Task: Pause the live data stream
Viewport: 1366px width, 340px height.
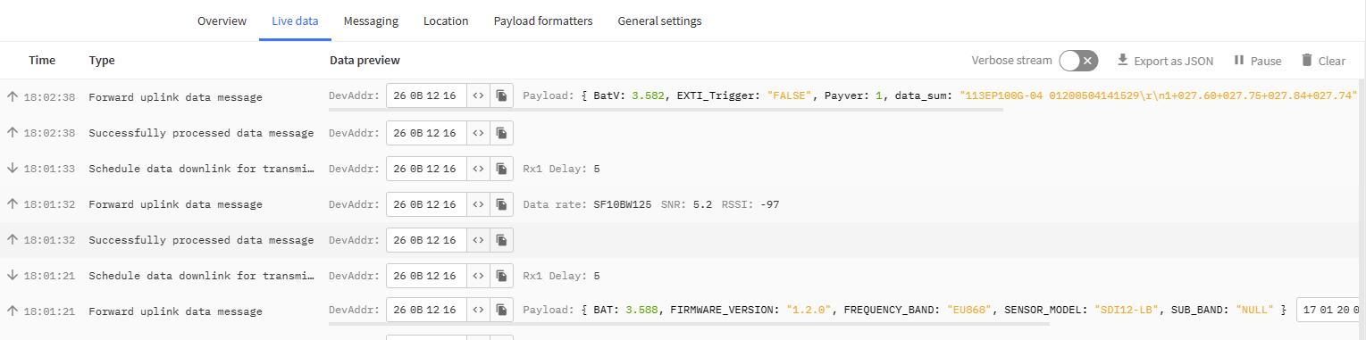Action: point(1257,61)
